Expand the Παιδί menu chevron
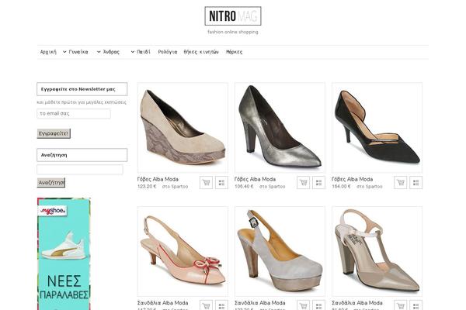466x310 pixels. 133,52
